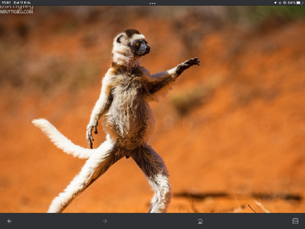The image size is (305, 229).
Task: Open the tabs switcher icon
Action: tap(295, 221)
